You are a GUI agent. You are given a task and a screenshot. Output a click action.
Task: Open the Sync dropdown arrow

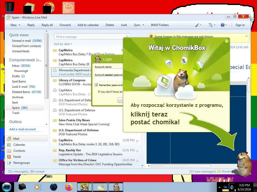point(143,25)
